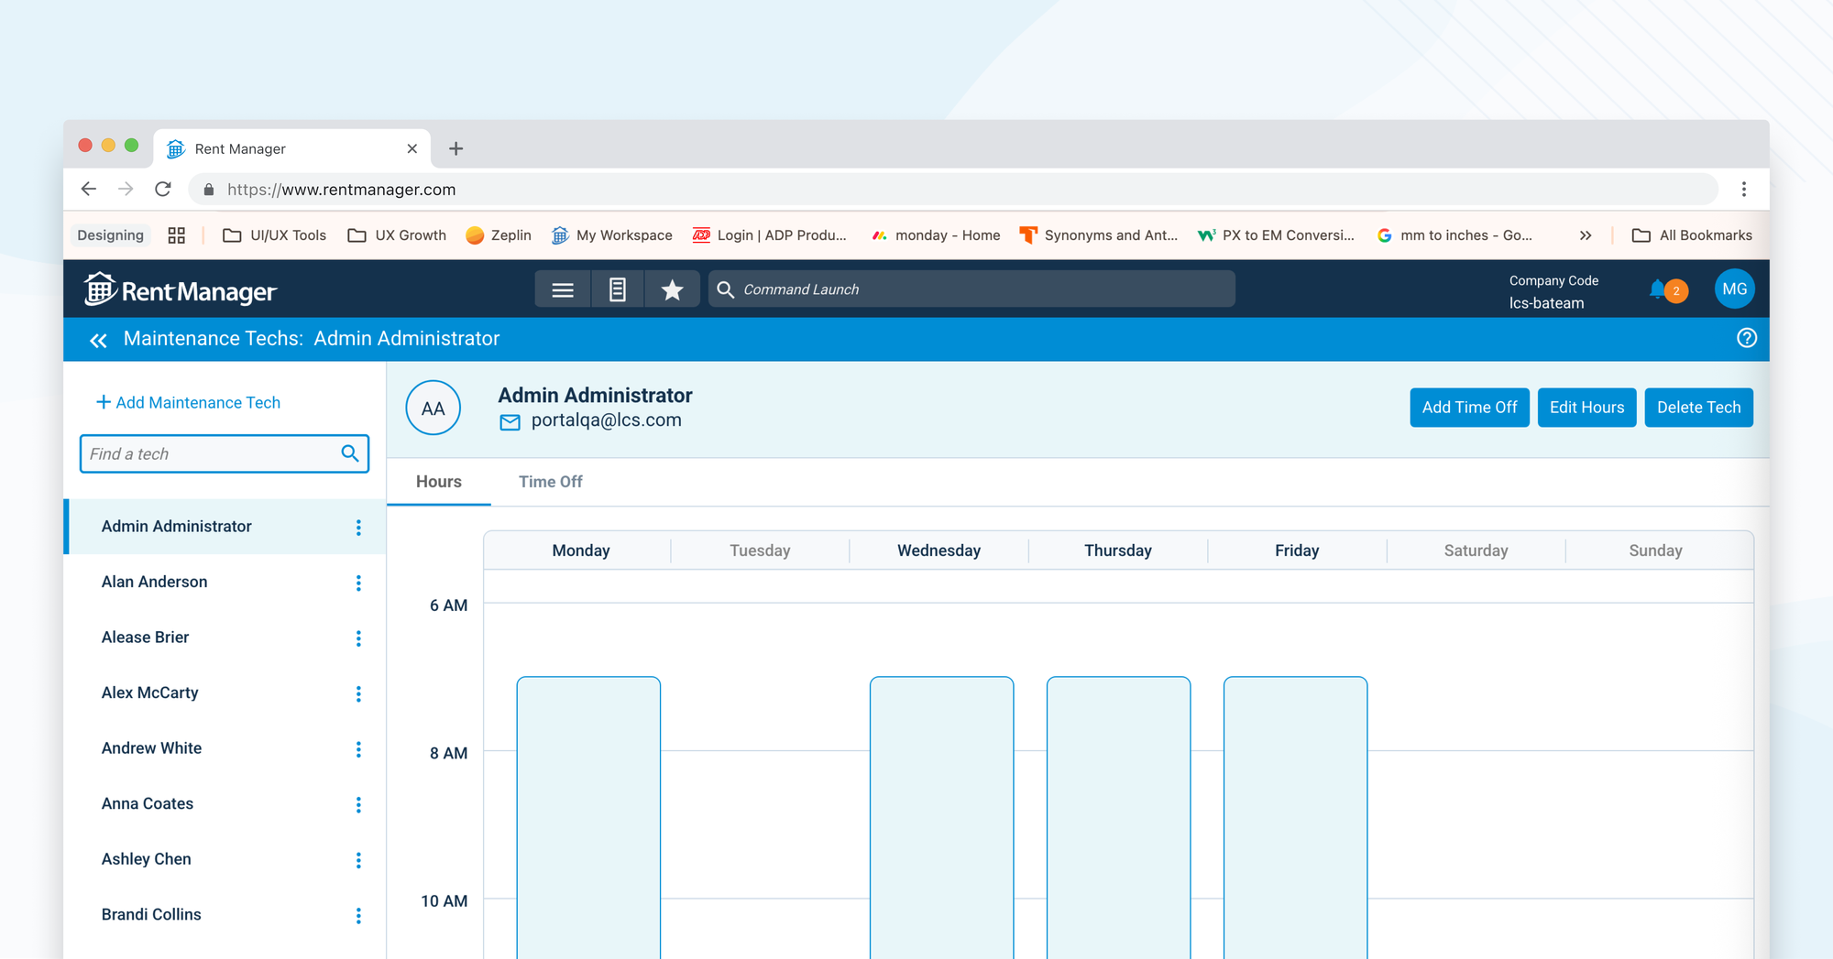Open options menu for Brandi Collins
The height and width of the screenshot is (959, 1833).
[x=358, y=916]
